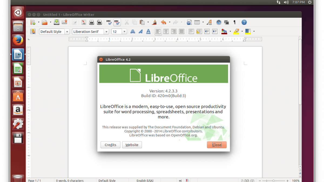Click the Increase Indent icon
The image size is (324, 182).
point(215,32)
